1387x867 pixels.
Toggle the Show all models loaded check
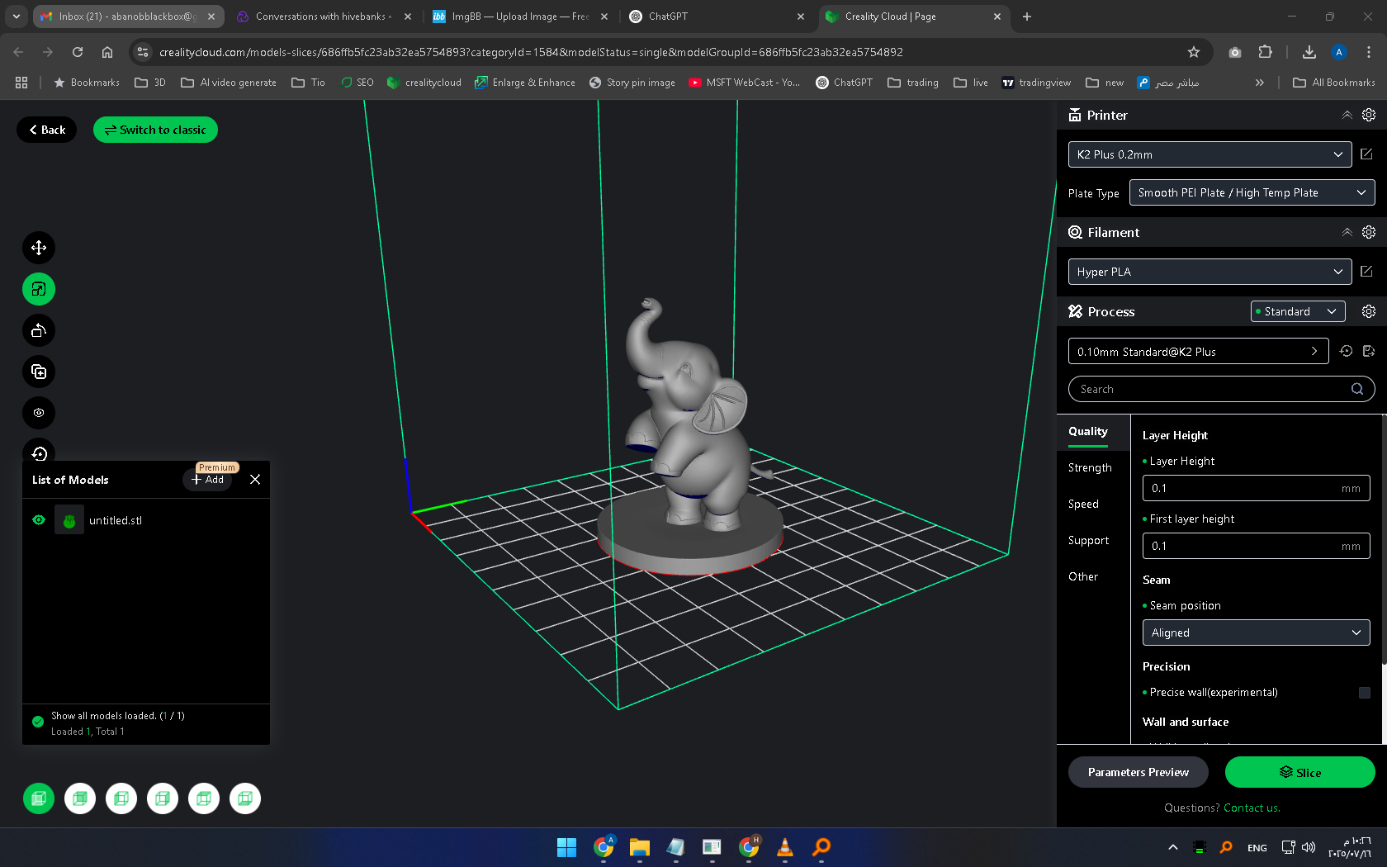pos(38,722)
